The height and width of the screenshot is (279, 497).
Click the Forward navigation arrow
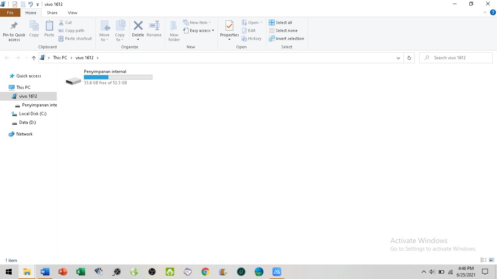coord(17,58)
